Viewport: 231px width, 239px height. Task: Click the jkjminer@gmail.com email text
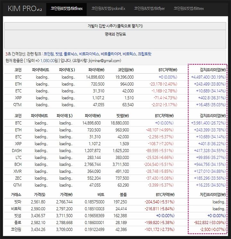[x=105, y=61]
